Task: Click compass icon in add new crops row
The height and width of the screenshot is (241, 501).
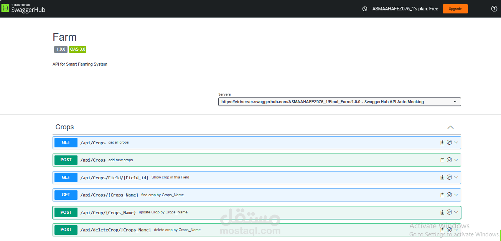Action: pos(449,160)
